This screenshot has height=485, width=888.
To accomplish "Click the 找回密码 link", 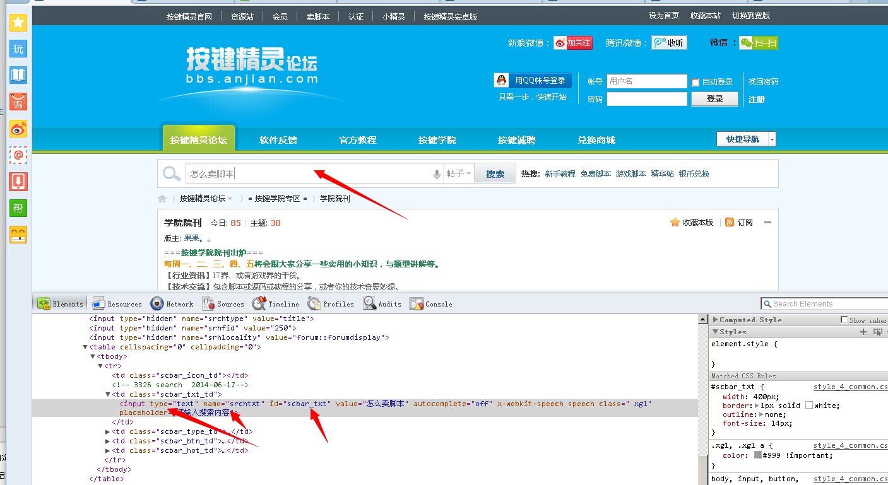I will (x=764, y=82).
